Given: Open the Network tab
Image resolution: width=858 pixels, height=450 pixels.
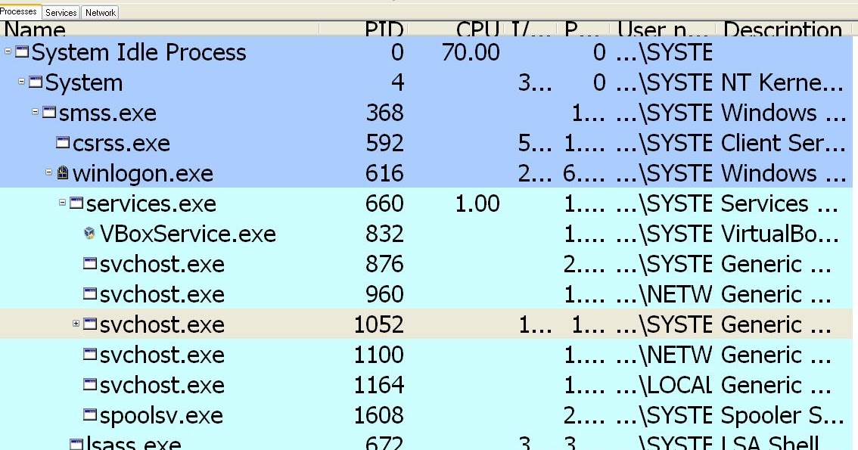Looking at the screenshot, I should pos(101,12).
